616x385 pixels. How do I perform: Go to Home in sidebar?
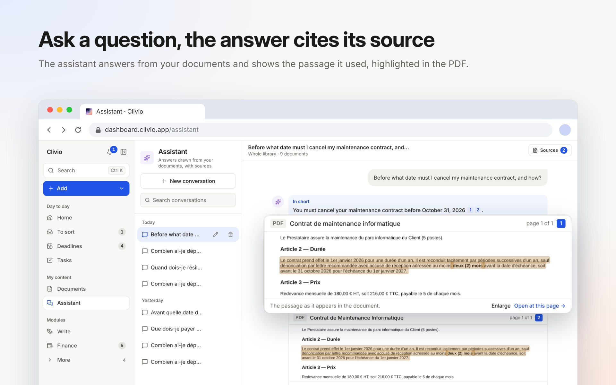86,218
